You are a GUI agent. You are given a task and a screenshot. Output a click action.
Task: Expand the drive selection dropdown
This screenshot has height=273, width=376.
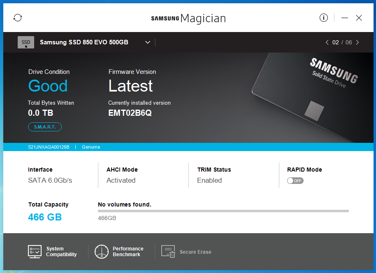click(148, 42)
